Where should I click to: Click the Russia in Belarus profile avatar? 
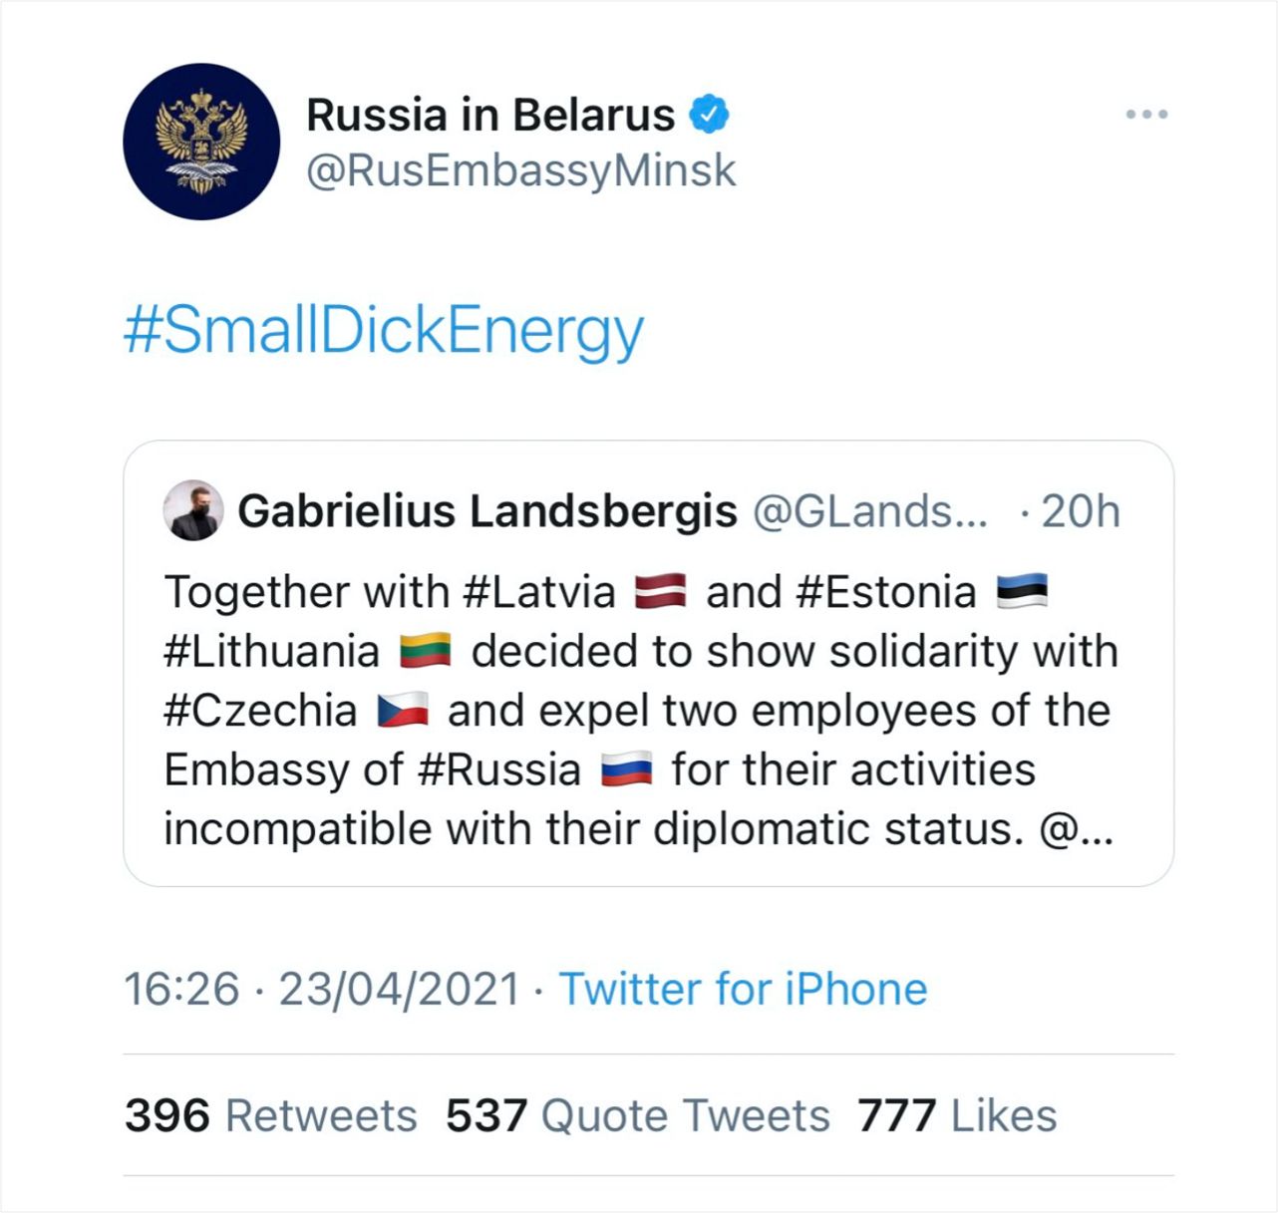[x=201, y=142]
